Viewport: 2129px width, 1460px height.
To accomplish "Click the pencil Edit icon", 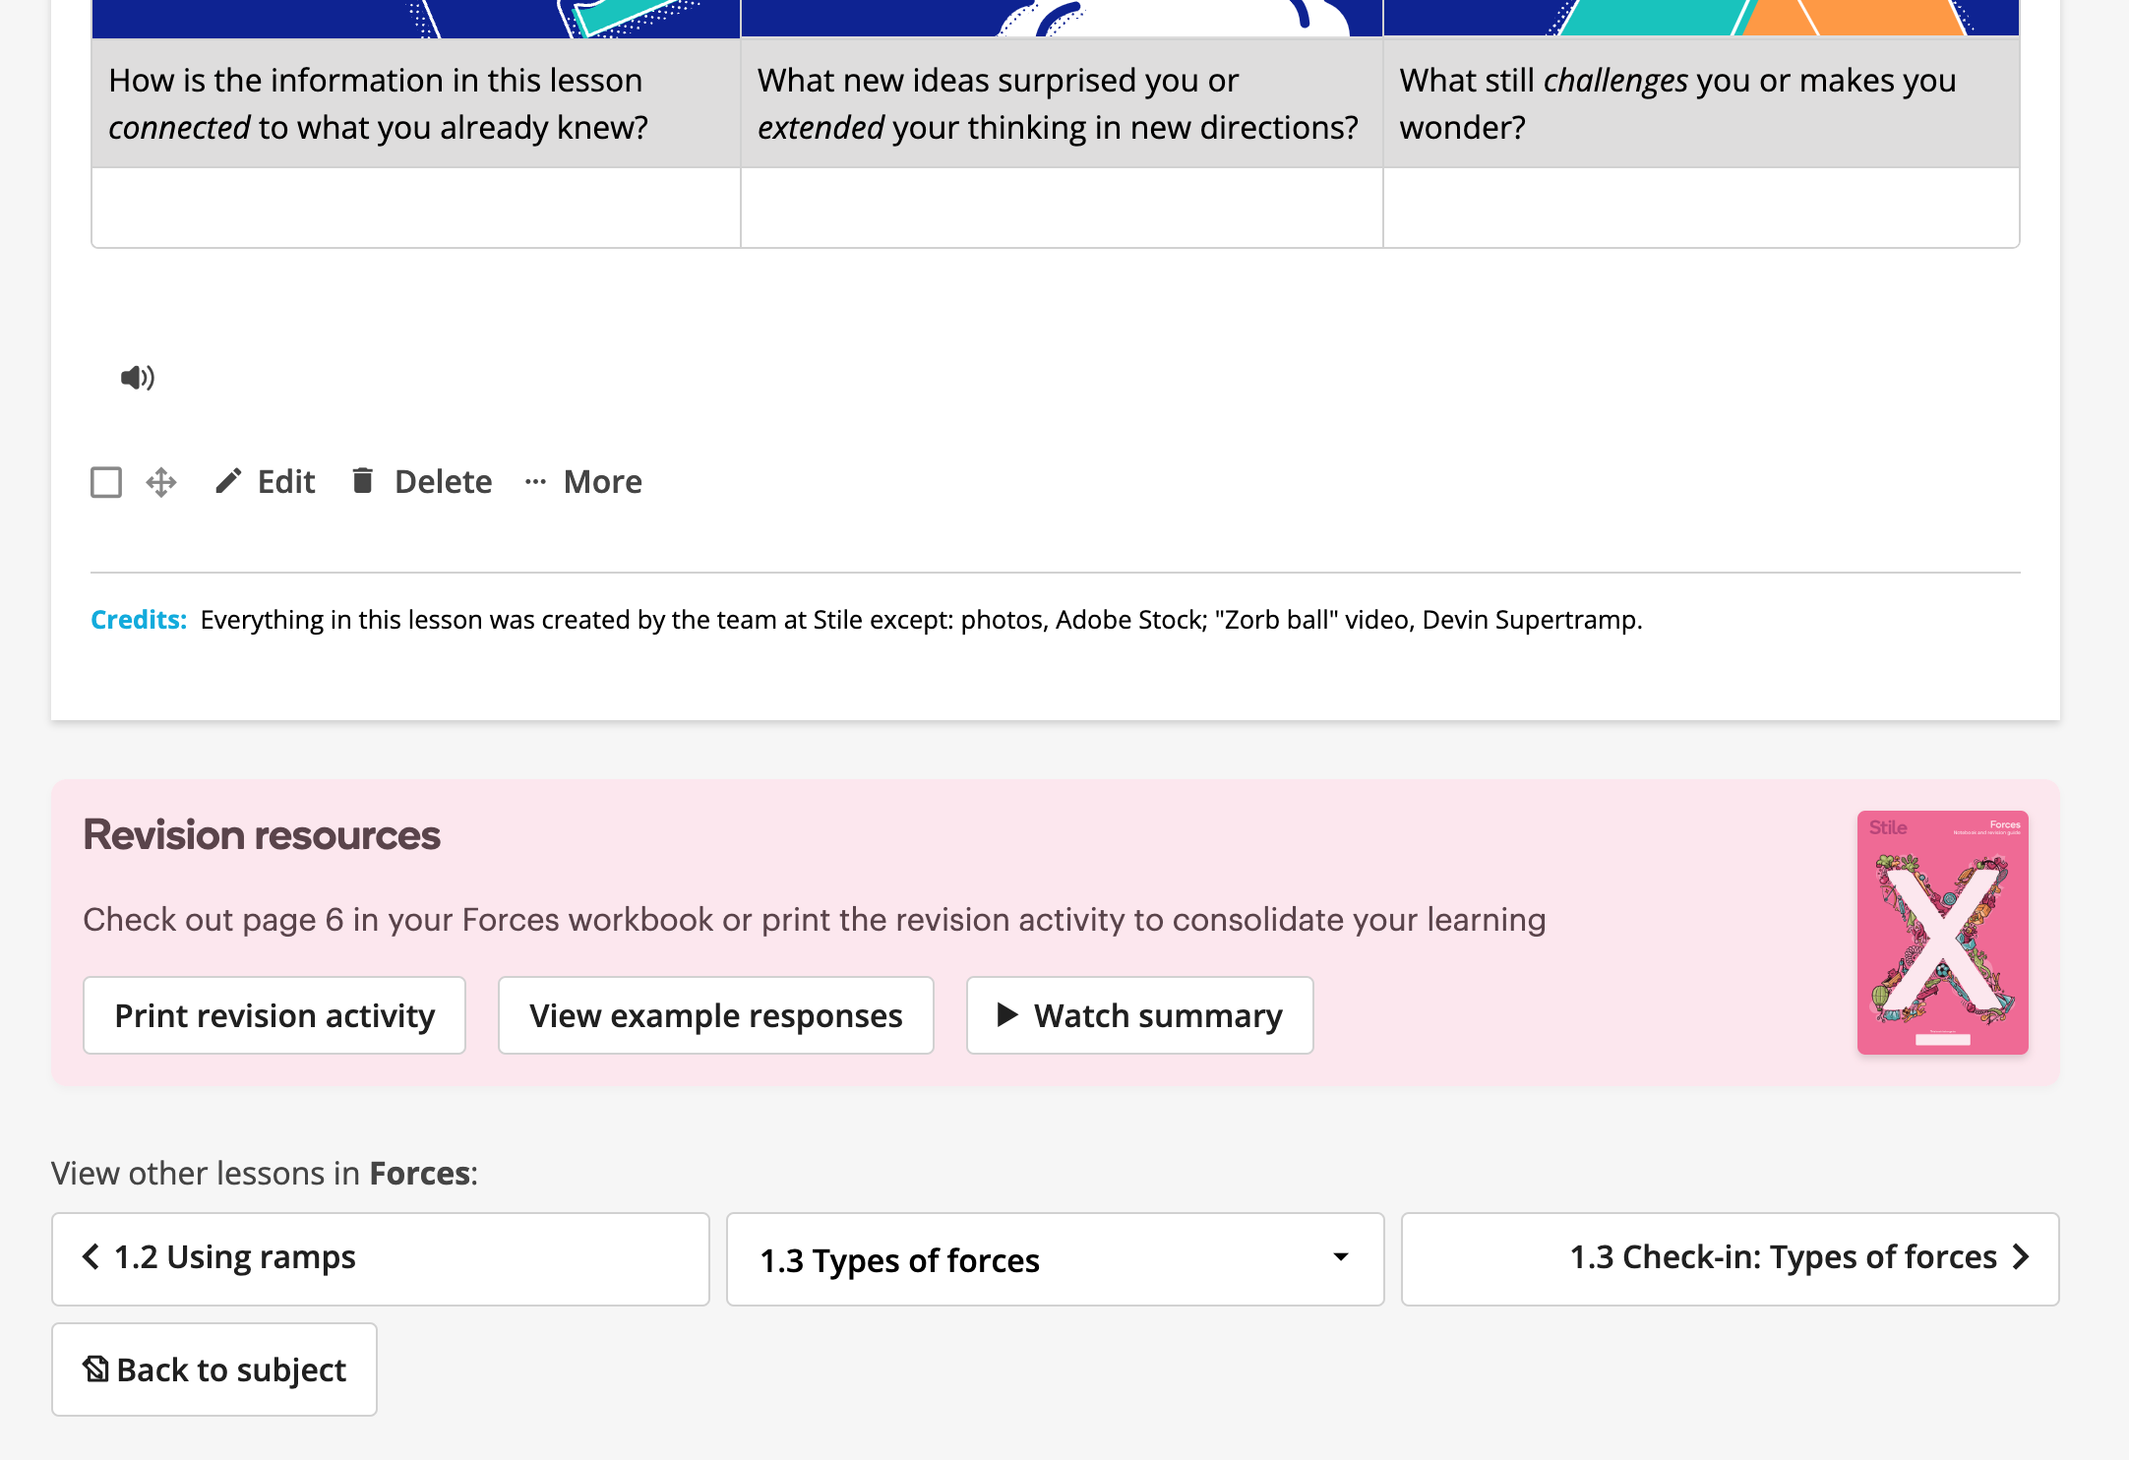I will (228, 481).
